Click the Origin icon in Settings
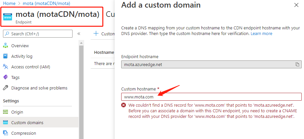This screenshot has width=304, height=139. 6,112
